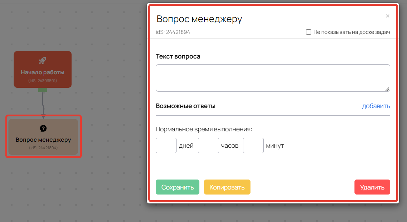This screenshot has width=407, height=222.
Task: Focus the Текст вопроса text area
Action: click(273, 78)
